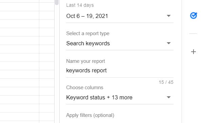Screen dimensions: 204x123
Task: Click the keywords report name input field
Action: tap(120, 71)
